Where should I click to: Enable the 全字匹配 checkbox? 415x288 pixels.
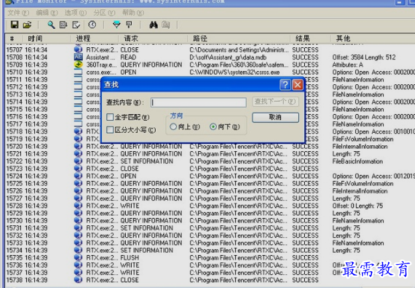coord(110,117)
